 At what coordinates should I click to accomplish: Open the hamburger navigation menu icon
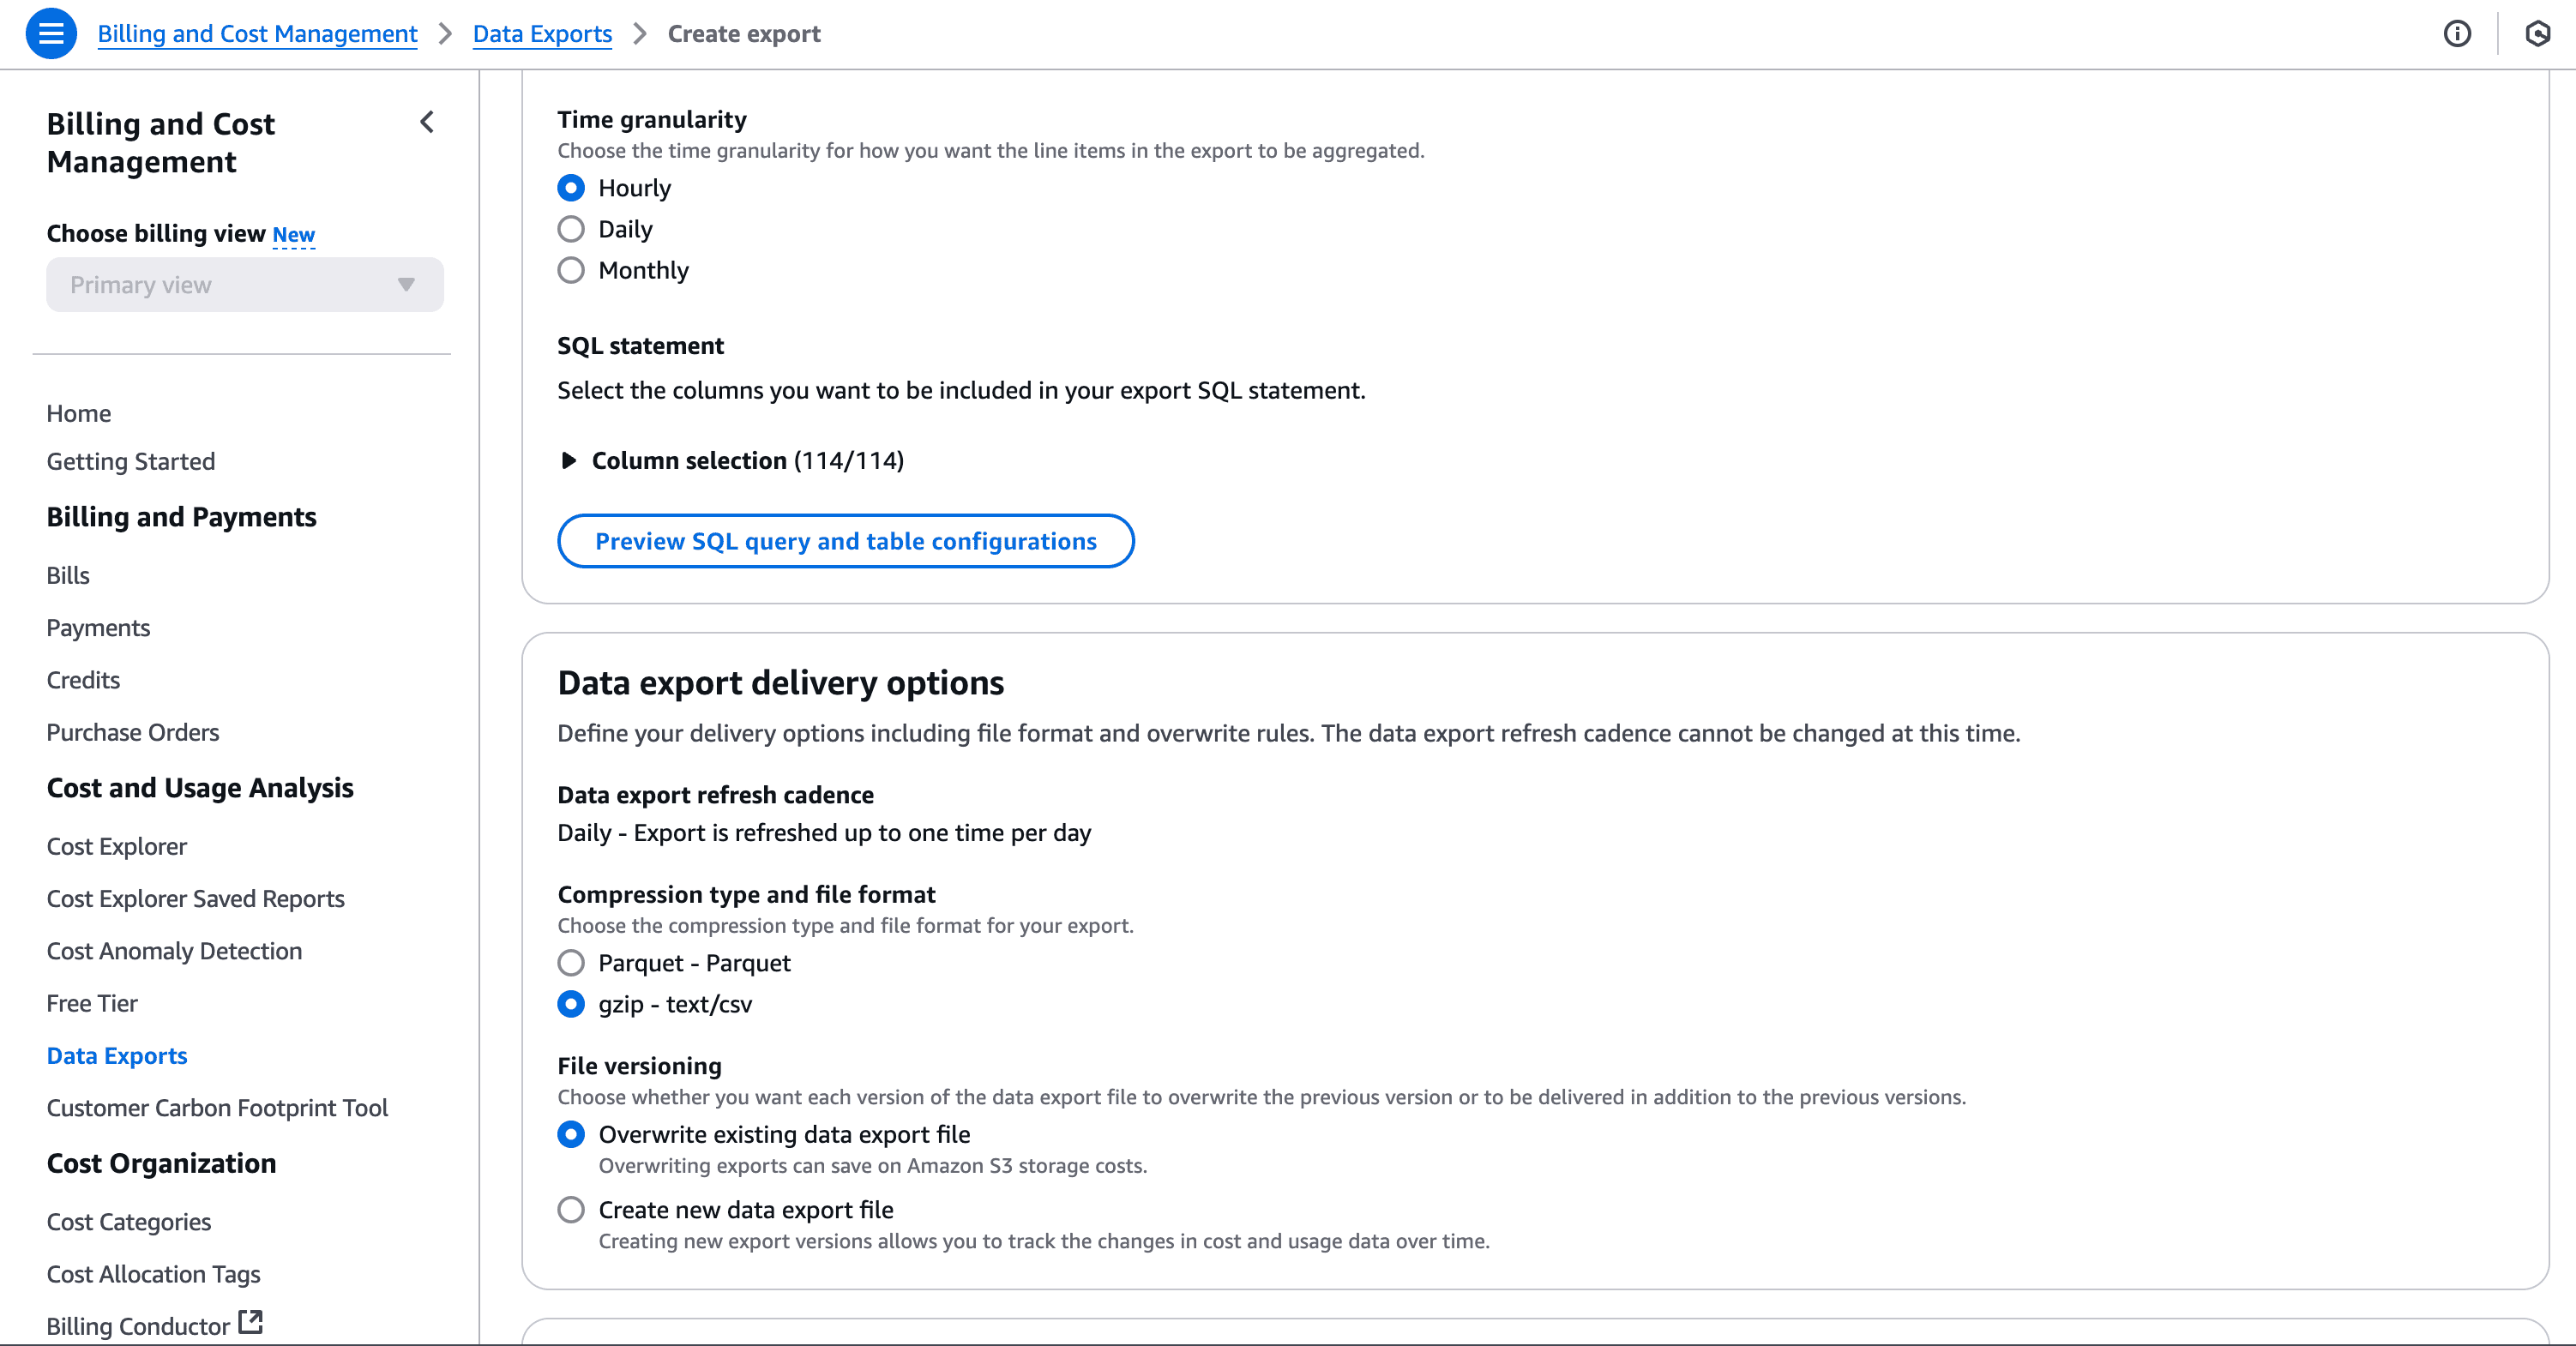[x=51, y=34]
